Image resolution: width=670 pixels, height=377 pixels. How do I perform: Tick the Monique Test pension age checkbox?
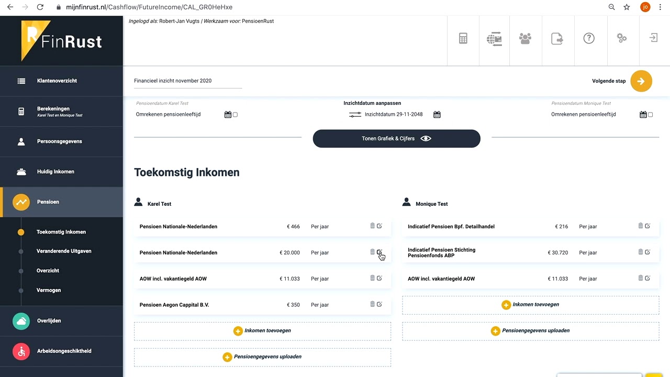pyautogui.click(x=651, y=115)
